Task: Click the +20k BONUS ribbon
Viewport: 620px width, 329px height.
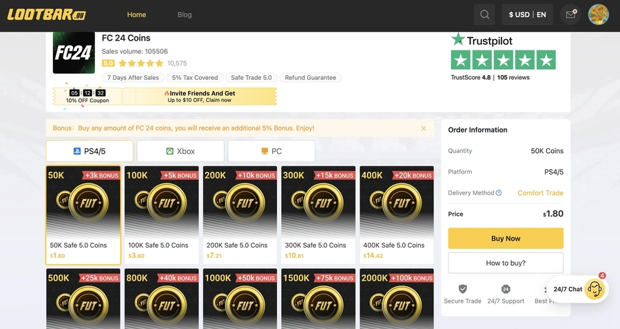Action: point(413,175)
